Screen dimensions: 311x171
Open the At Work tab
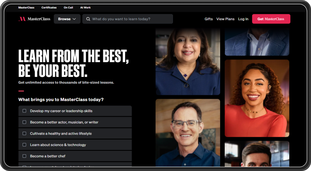tap(85, 7)
